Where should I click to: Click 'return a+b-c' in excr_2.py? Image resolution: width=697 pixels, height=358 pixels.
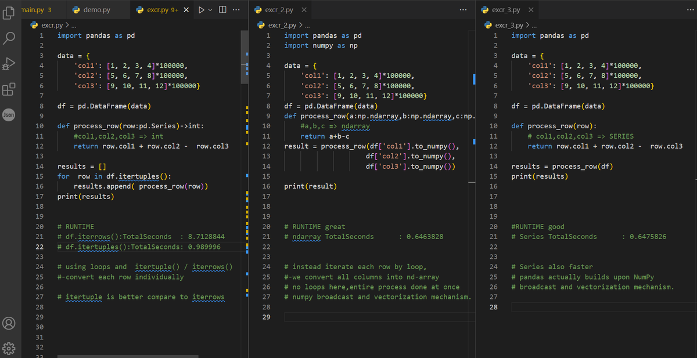[325, 136]
